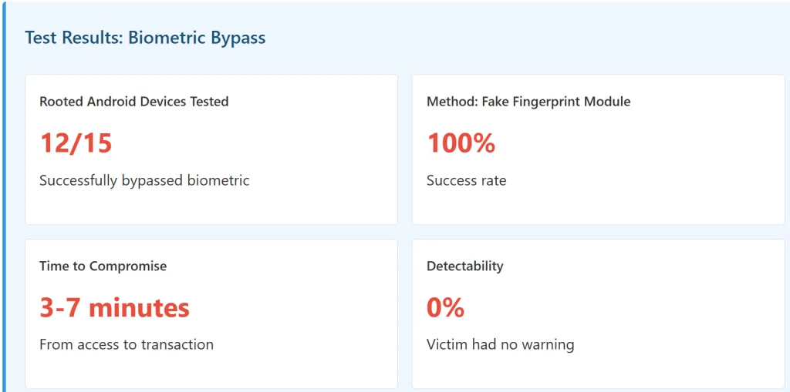Select the "Rooted Android Devices Tested" heading
The image size is (790, 392).
(133, 102)
